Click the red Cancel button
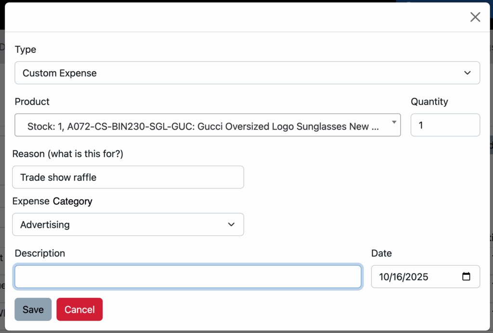The height and width of the screenshot is (333, 493). [x=79, y=309]
